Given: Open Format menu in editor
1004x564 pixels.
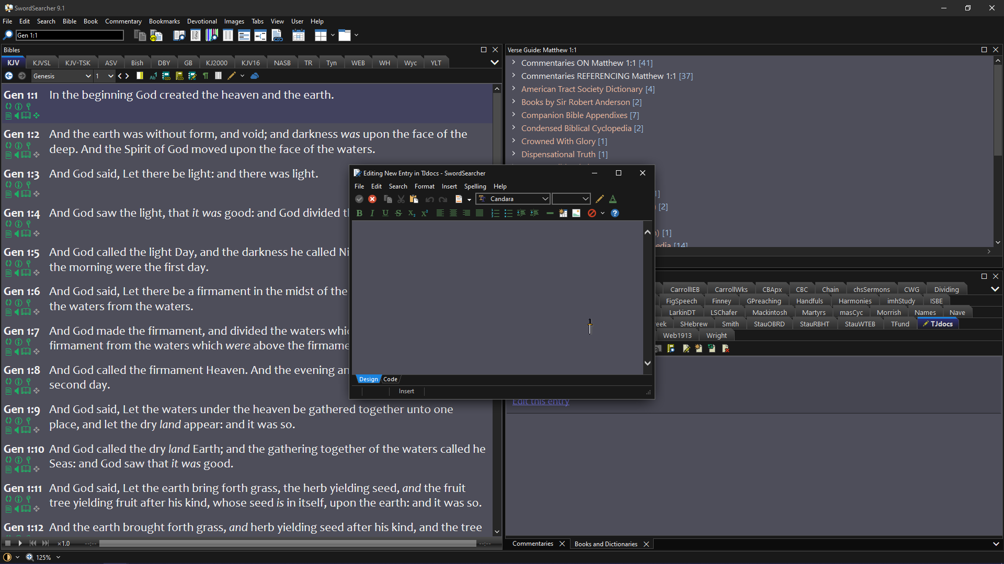Looking at the screenshot, I should [424, 186].
